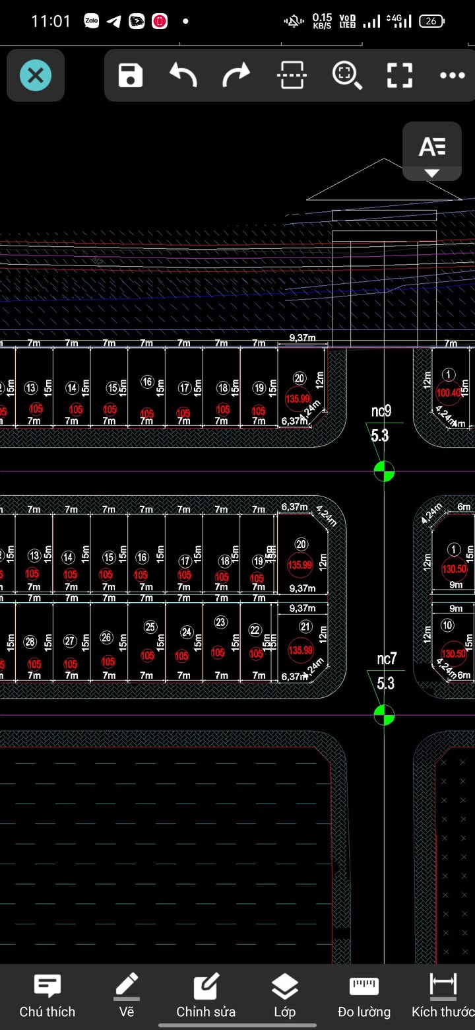Open the Lớp layers panel
Screen dimensions: 475x1030
click(285, 996)
